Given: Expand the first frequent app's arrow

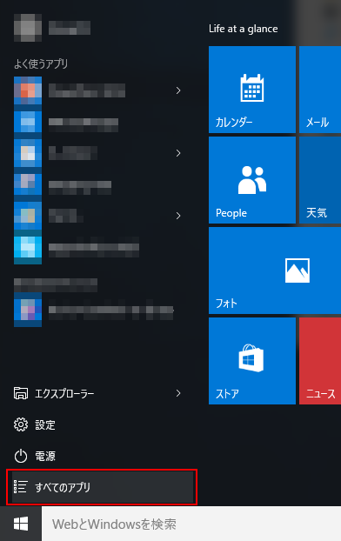Looking at the screenshot, I should [x=178, y=90].
